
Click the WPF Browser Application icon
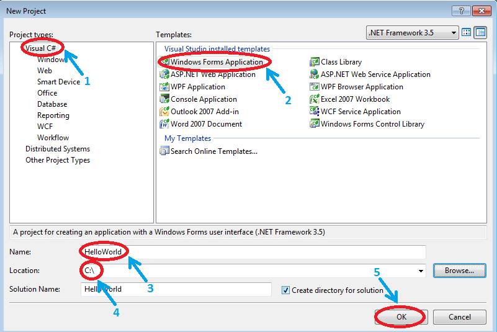pos(315,86)
